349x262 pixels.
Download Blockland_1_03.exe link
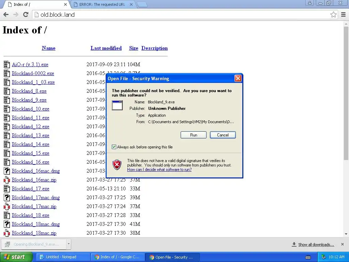pyautogui.click(x=33, y=82)
